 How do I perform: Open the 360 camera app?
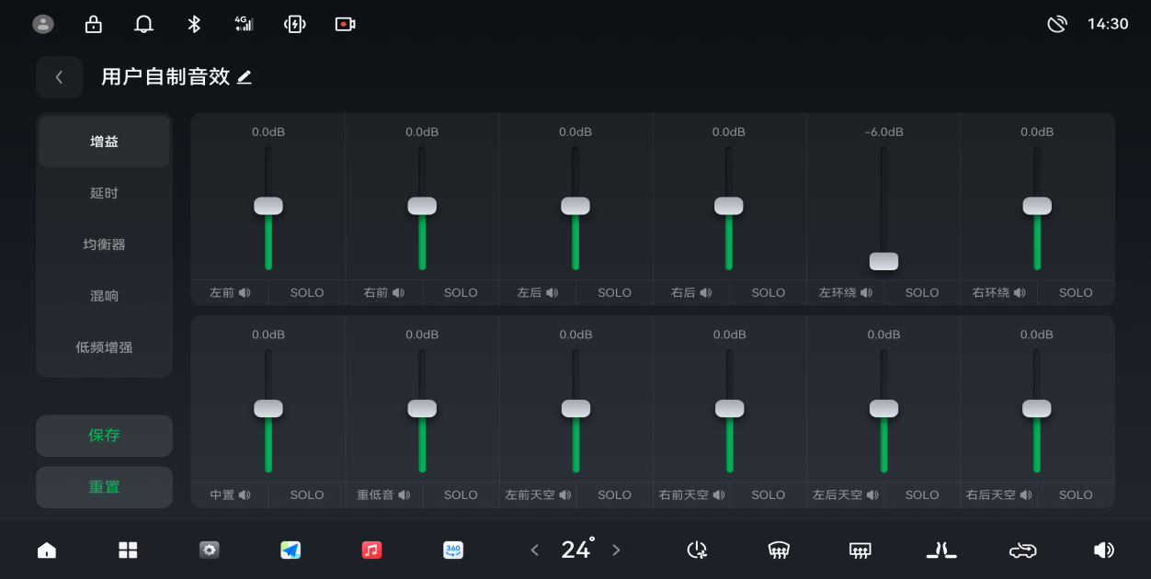[453, 550]
